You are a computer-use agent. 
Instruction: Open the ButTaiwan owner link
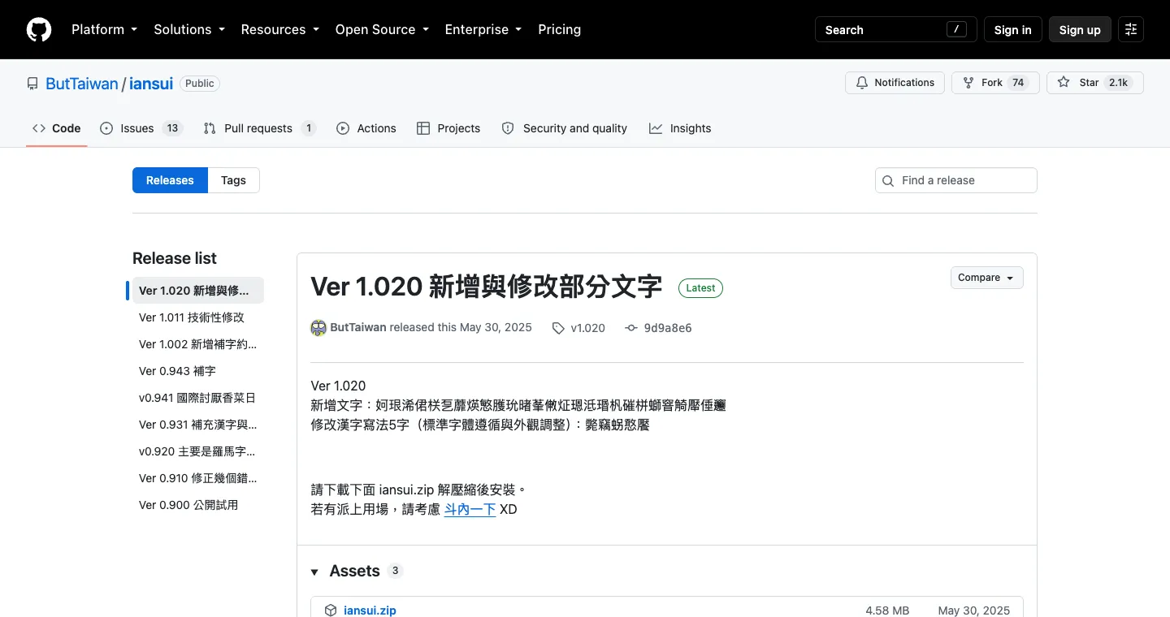click(x=82, y=83)
